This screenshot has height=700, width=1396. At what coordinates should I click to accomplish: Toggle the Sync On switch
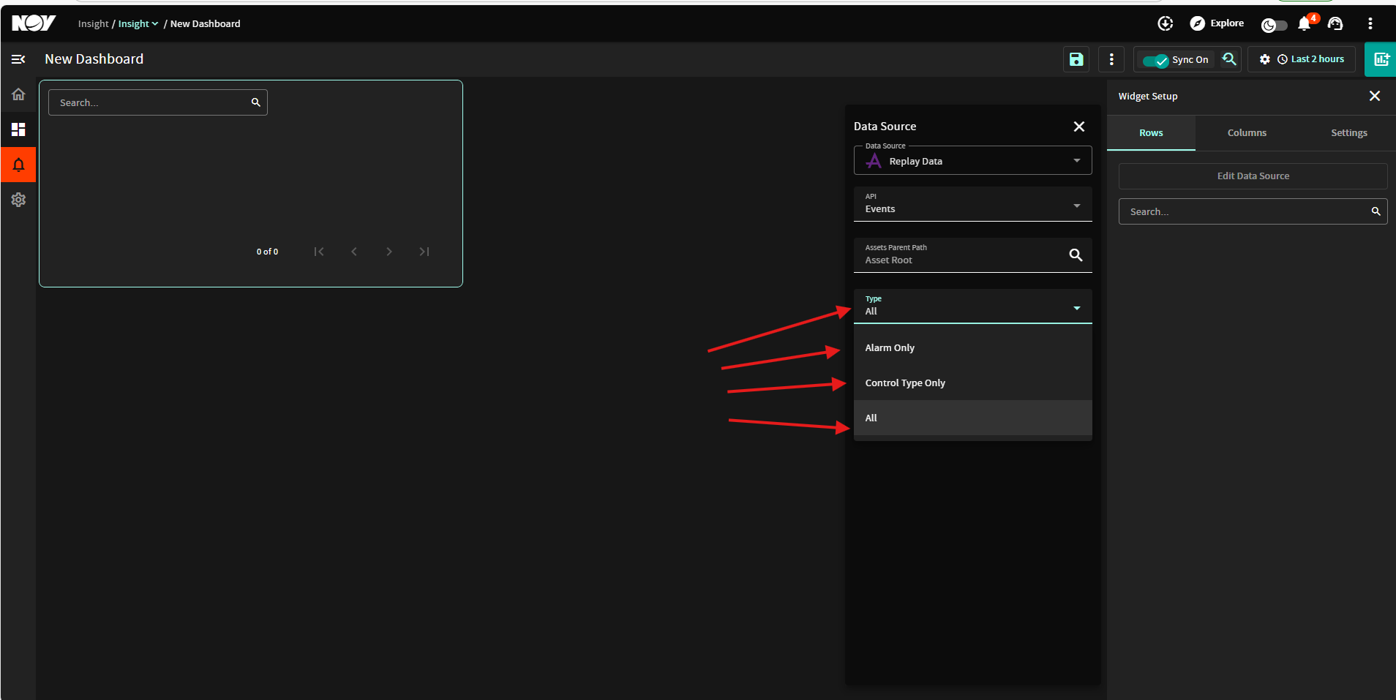click(x=1156, y=60)
